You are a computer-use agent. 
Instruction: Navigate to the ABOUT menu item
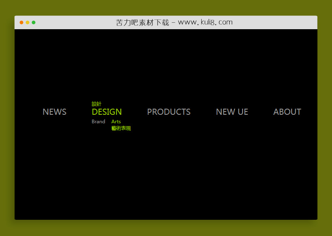click(287, 112)
